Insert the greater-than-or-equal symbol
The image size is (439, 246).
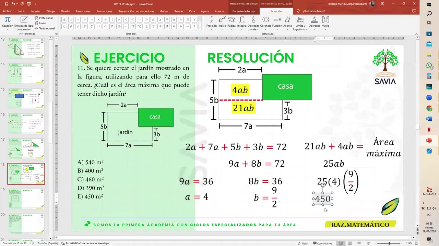click(160, 19)
